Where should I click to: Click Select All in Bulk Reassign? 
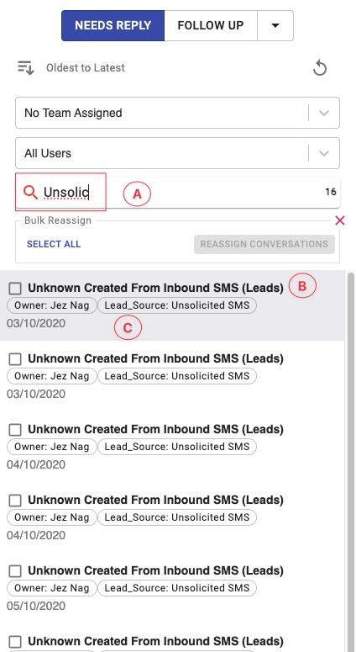point(54,244)
